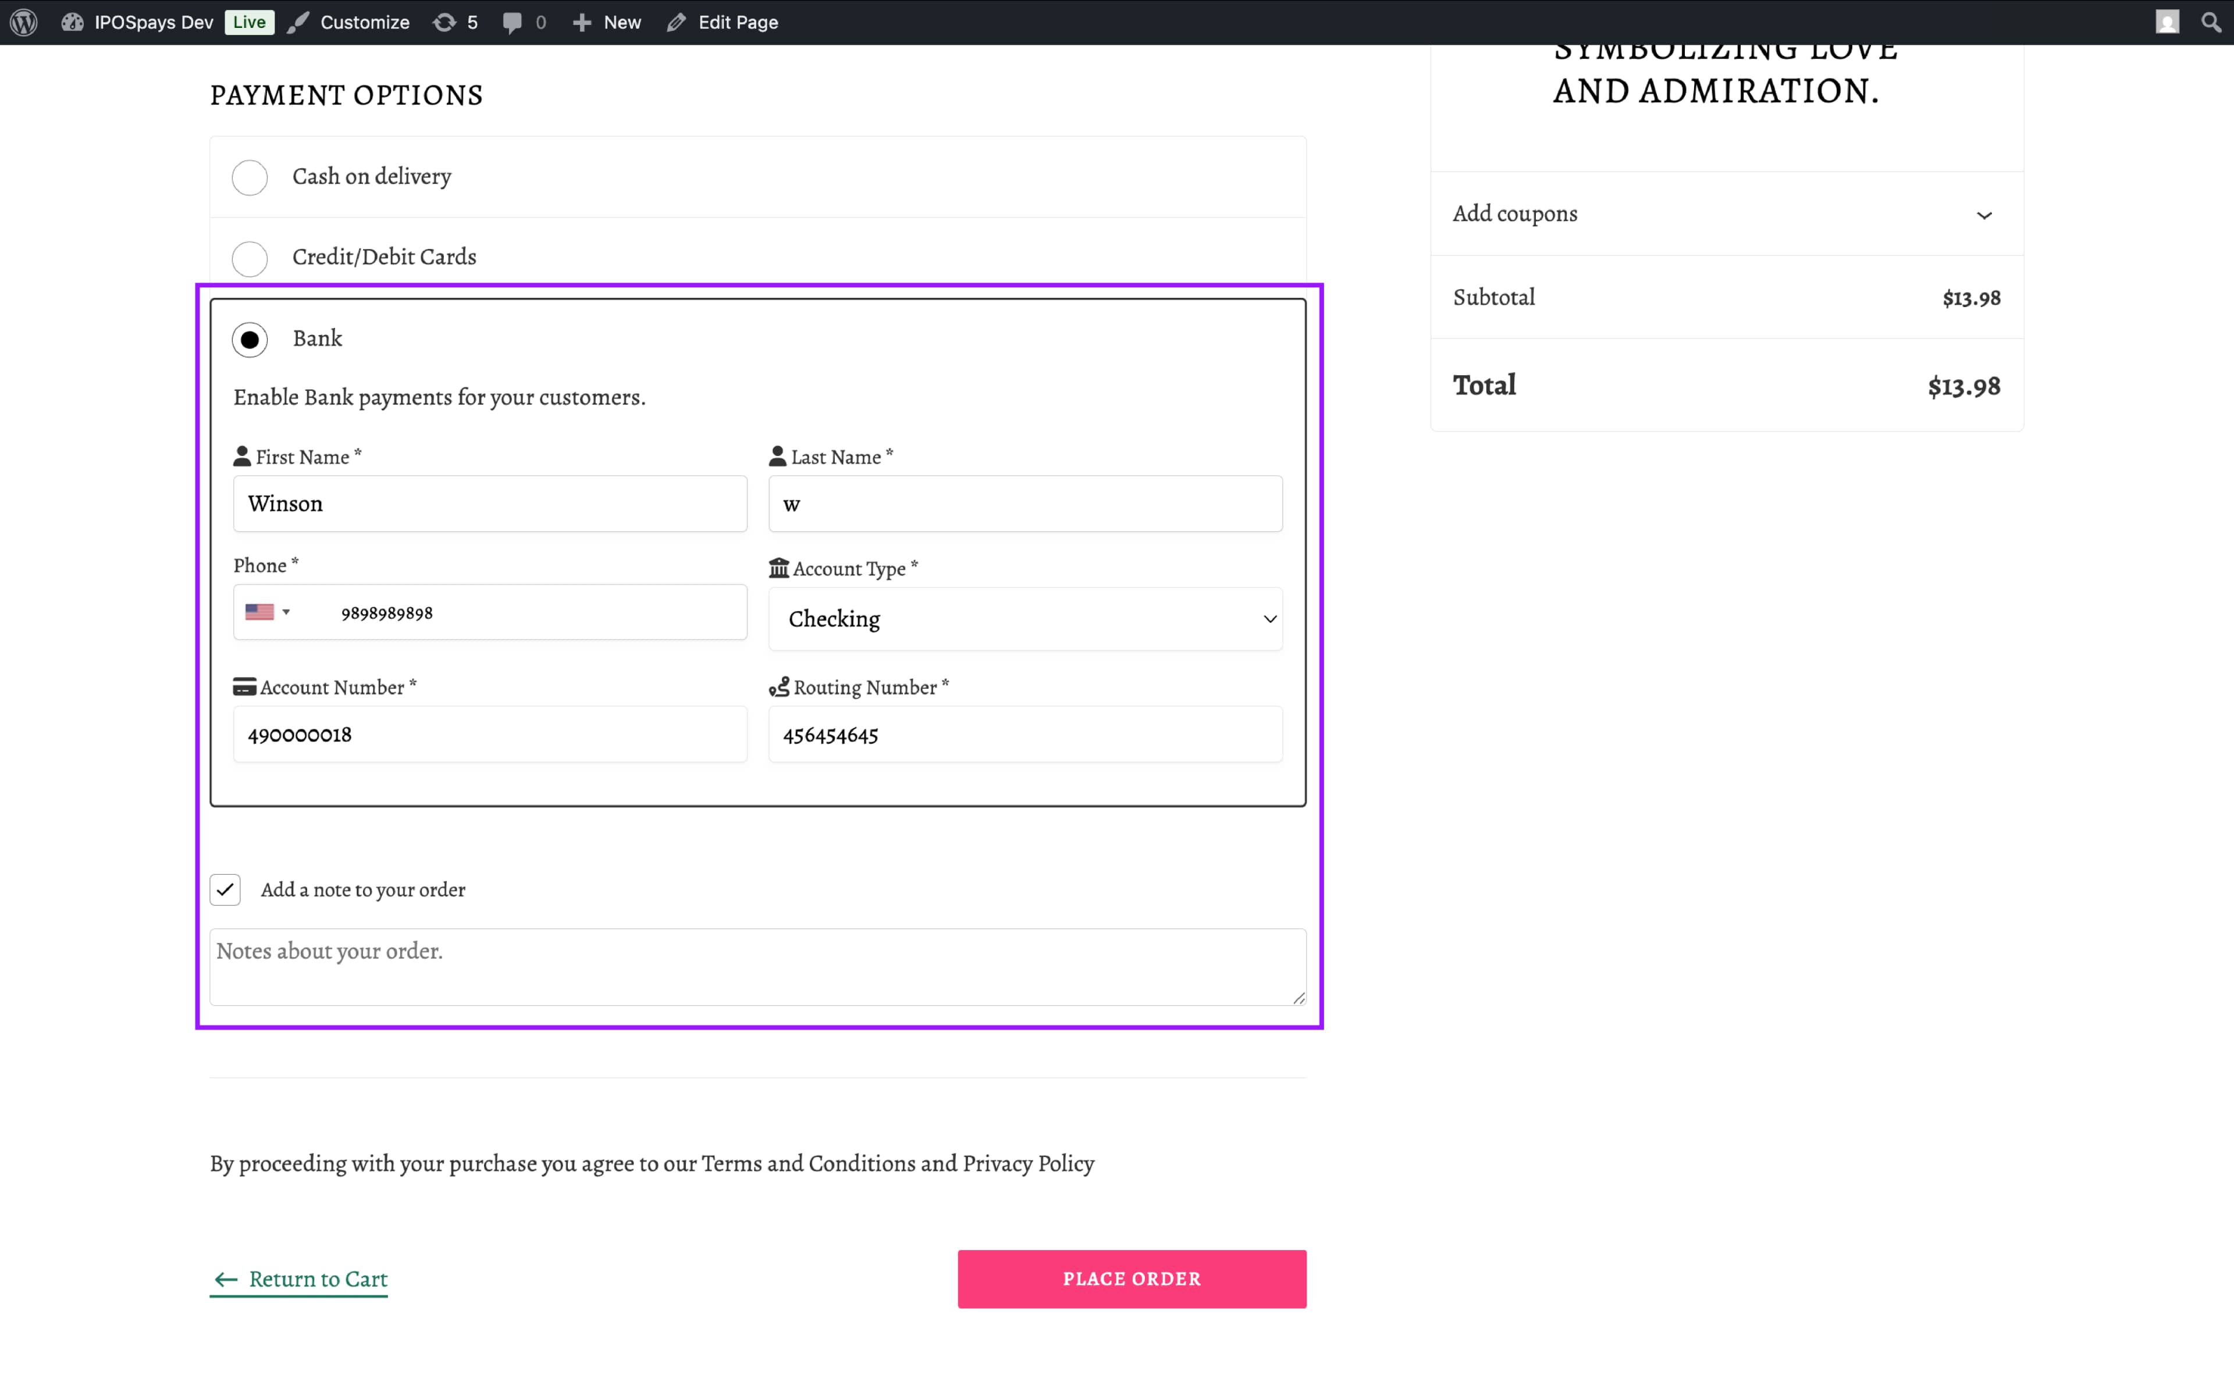Click the Credit/Debit Cards label
Image resolution: width=2234 pixels, height=1396 pixels.
point(384,257)
